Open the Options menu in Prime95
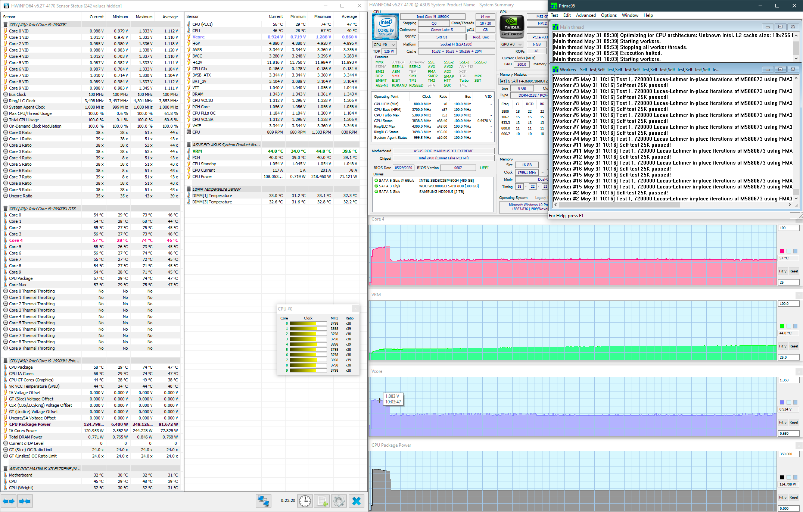Image resolution: width=803 pixels, height=512 pixels. click(609, 15)
